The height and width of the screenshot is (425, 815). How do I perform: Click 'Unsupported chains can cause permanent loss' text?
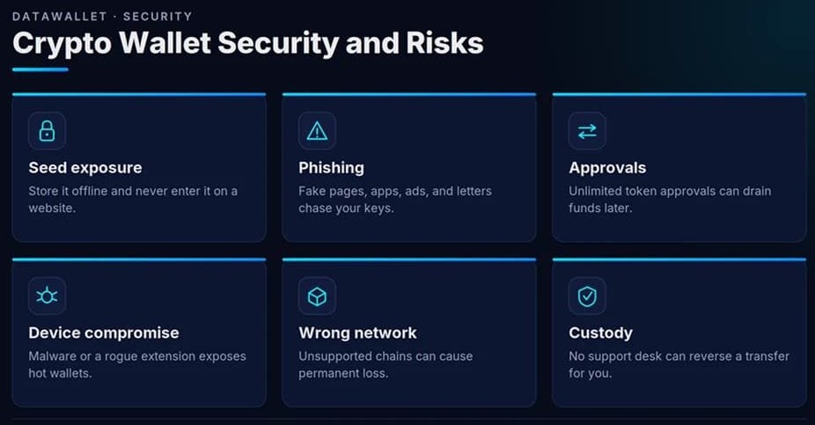pos(385,365)
